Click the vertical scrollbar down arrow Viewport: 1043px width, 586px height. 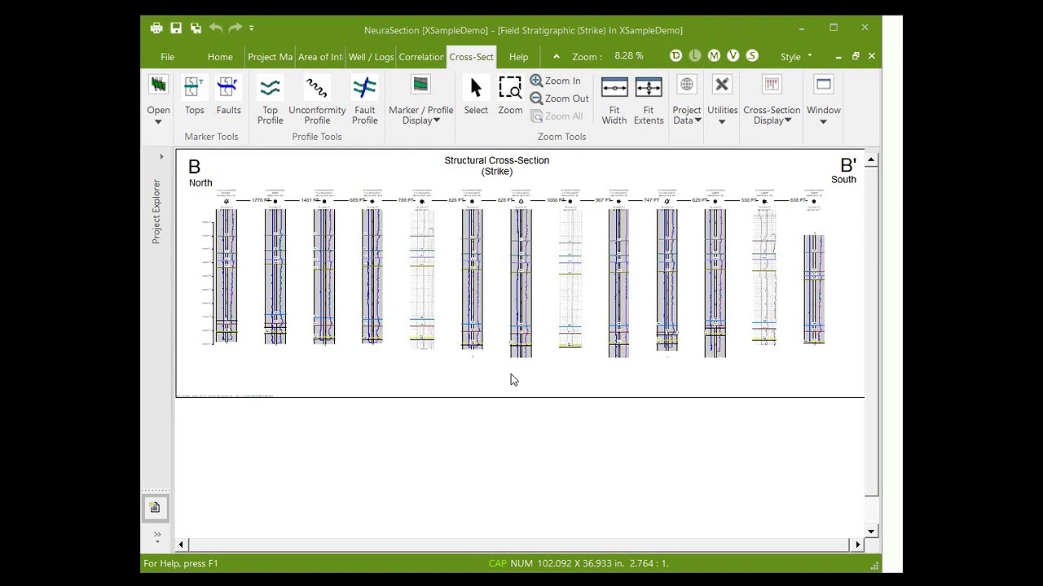point(871,531)
